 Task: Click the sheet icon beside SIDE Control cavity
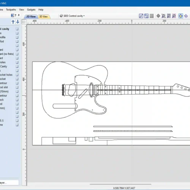pos(61,16)
